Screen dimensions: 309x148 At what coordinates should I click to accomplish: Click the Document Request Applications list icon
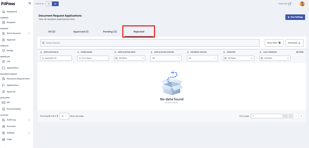point(4,85)
